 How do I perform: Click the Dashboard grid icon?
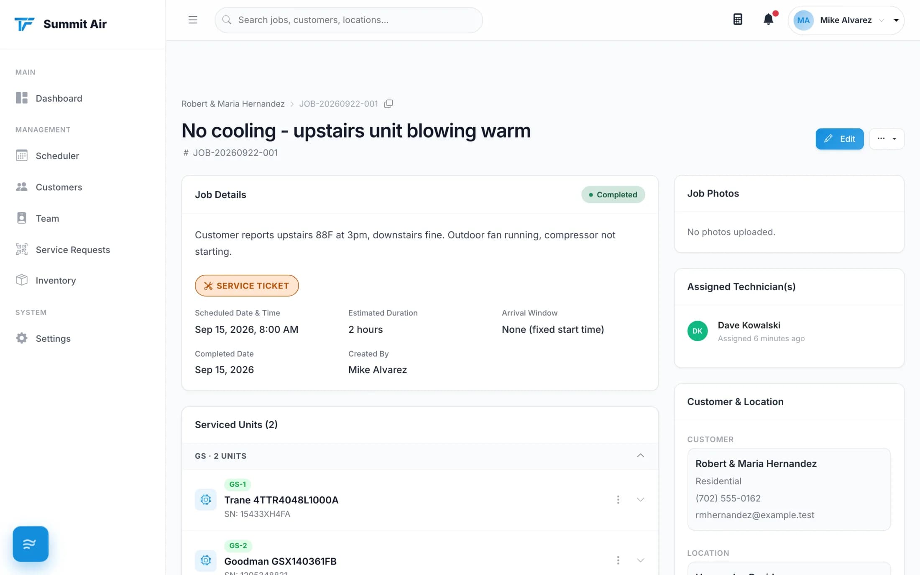22,98
